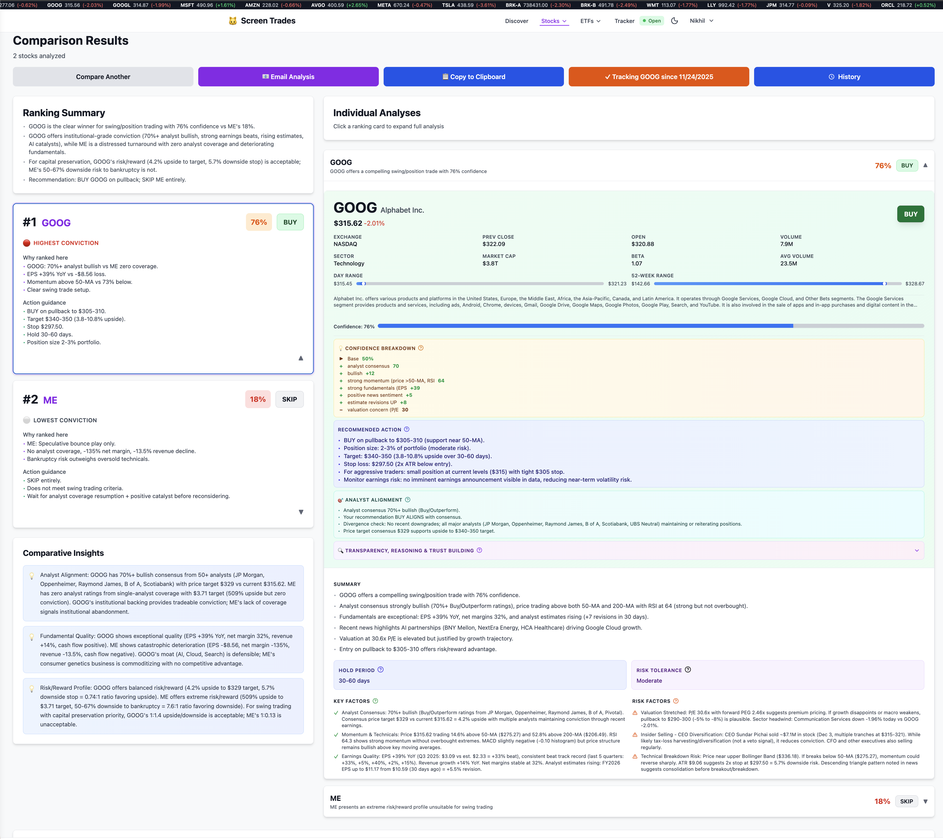Open the Tracker page

point(624,21)
